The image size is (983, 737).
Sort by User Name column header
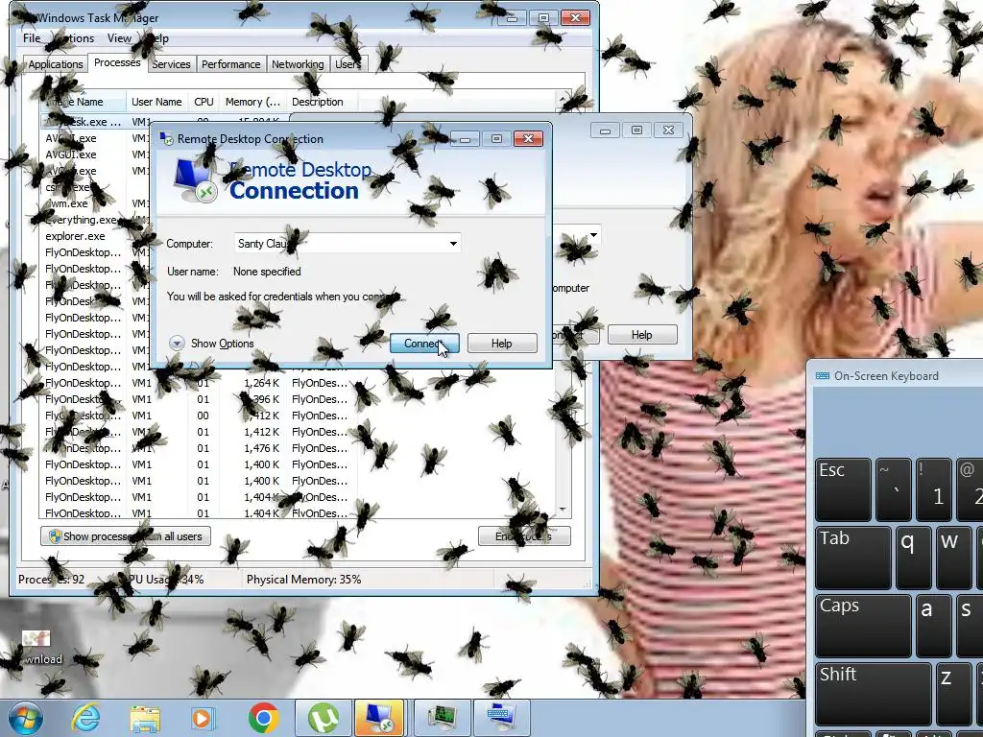(x=156, y=102)
